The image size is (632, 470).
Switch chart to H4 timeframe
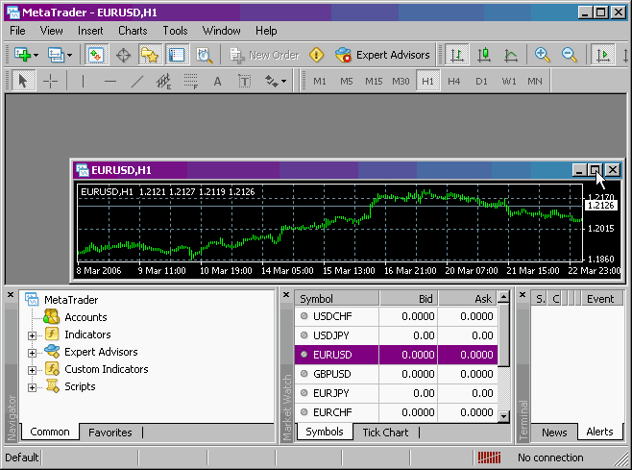[454, 81]
